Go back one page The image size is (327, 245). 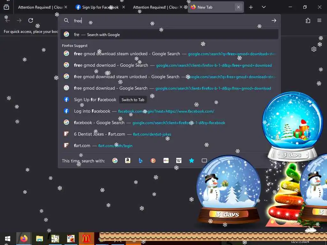click(8, 20)
